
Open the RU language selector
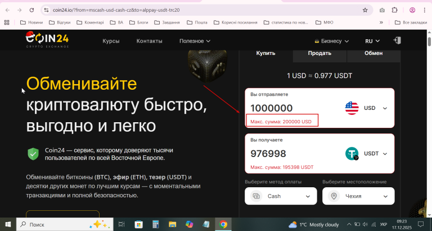[372, 41]
